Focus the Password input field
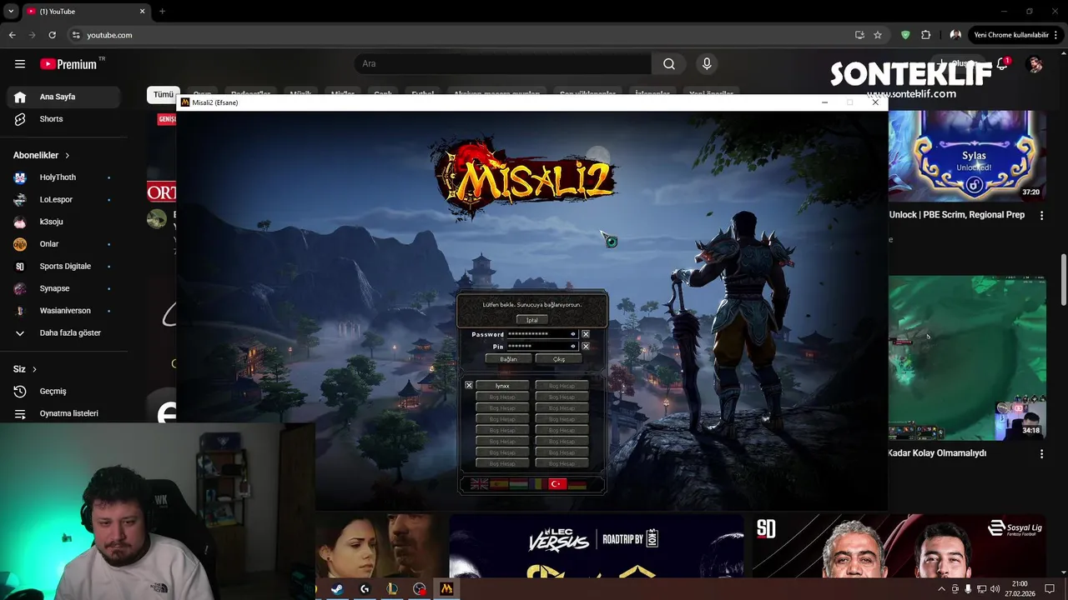The image size is (1068, 600). pyautogui.click(x=542, y=334)
